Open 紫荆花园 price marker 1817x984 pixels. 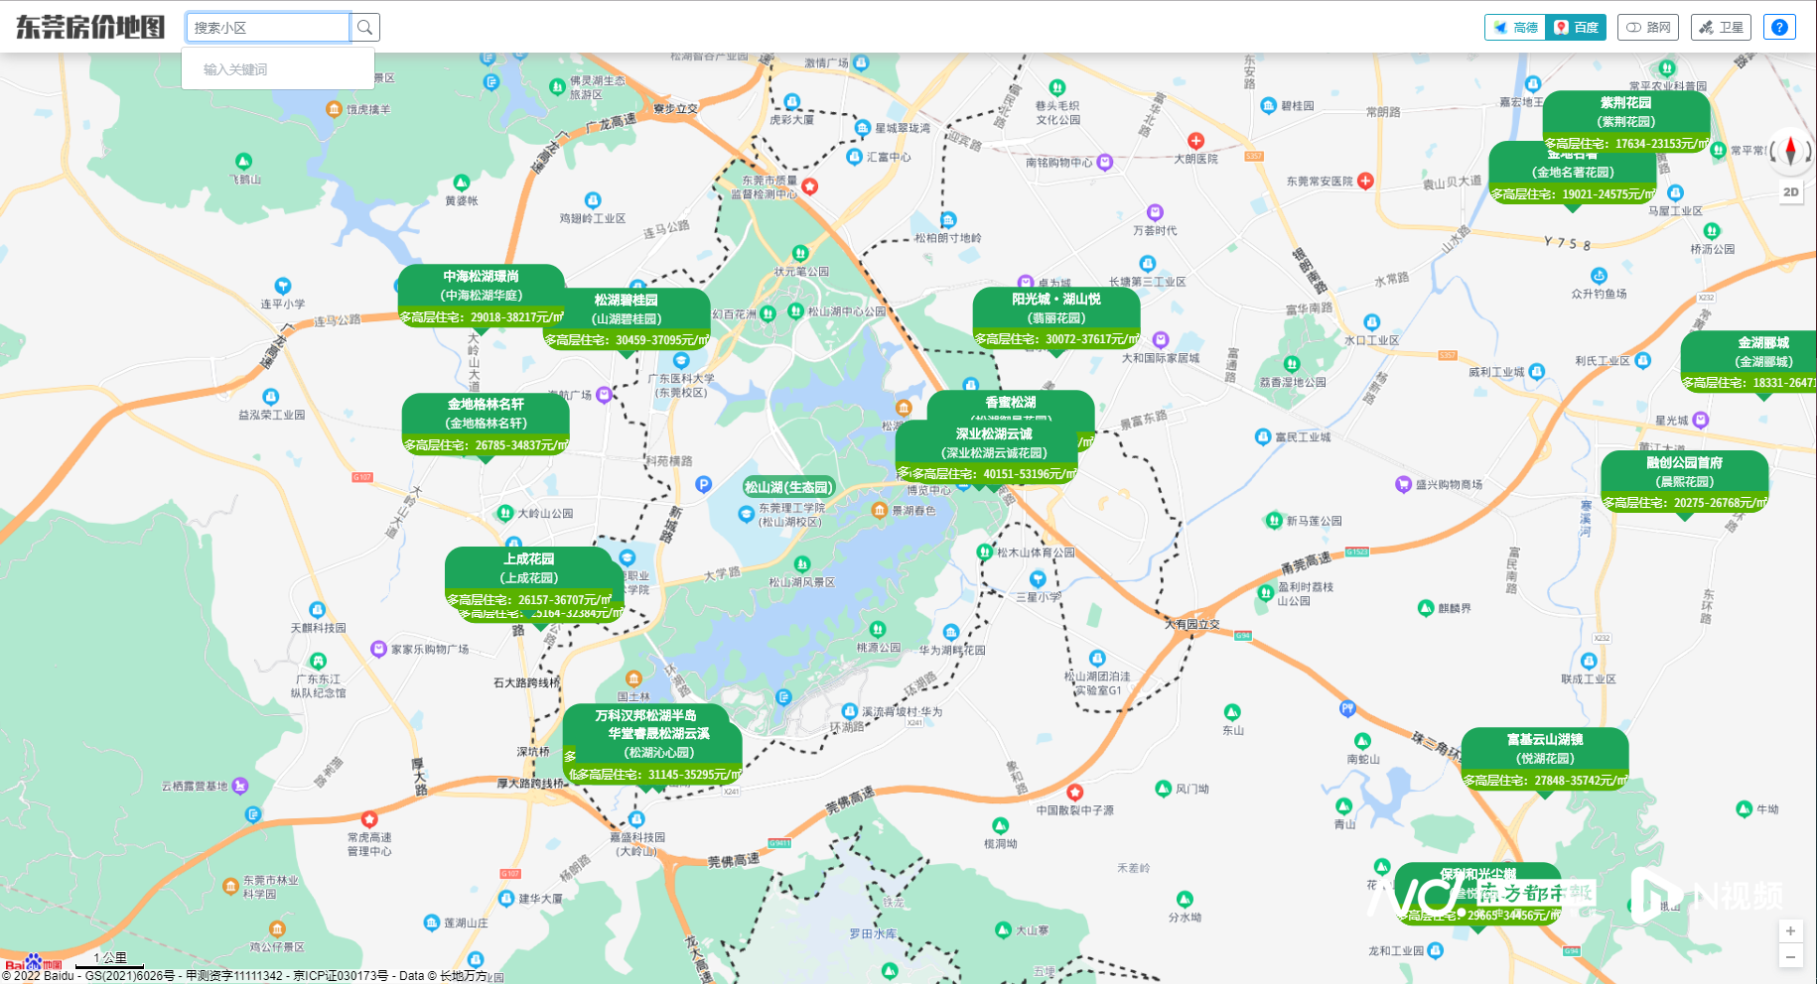pos(1625,121)
